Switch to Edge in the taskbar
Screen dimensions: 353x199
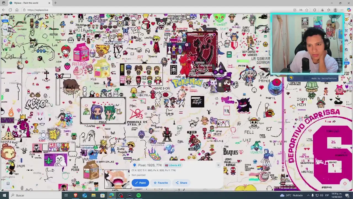111,195
